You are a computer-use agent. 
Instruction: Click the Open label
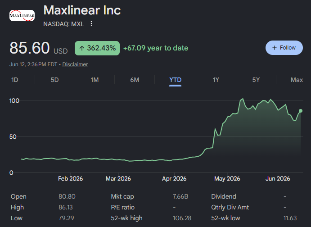coord(18,196)
